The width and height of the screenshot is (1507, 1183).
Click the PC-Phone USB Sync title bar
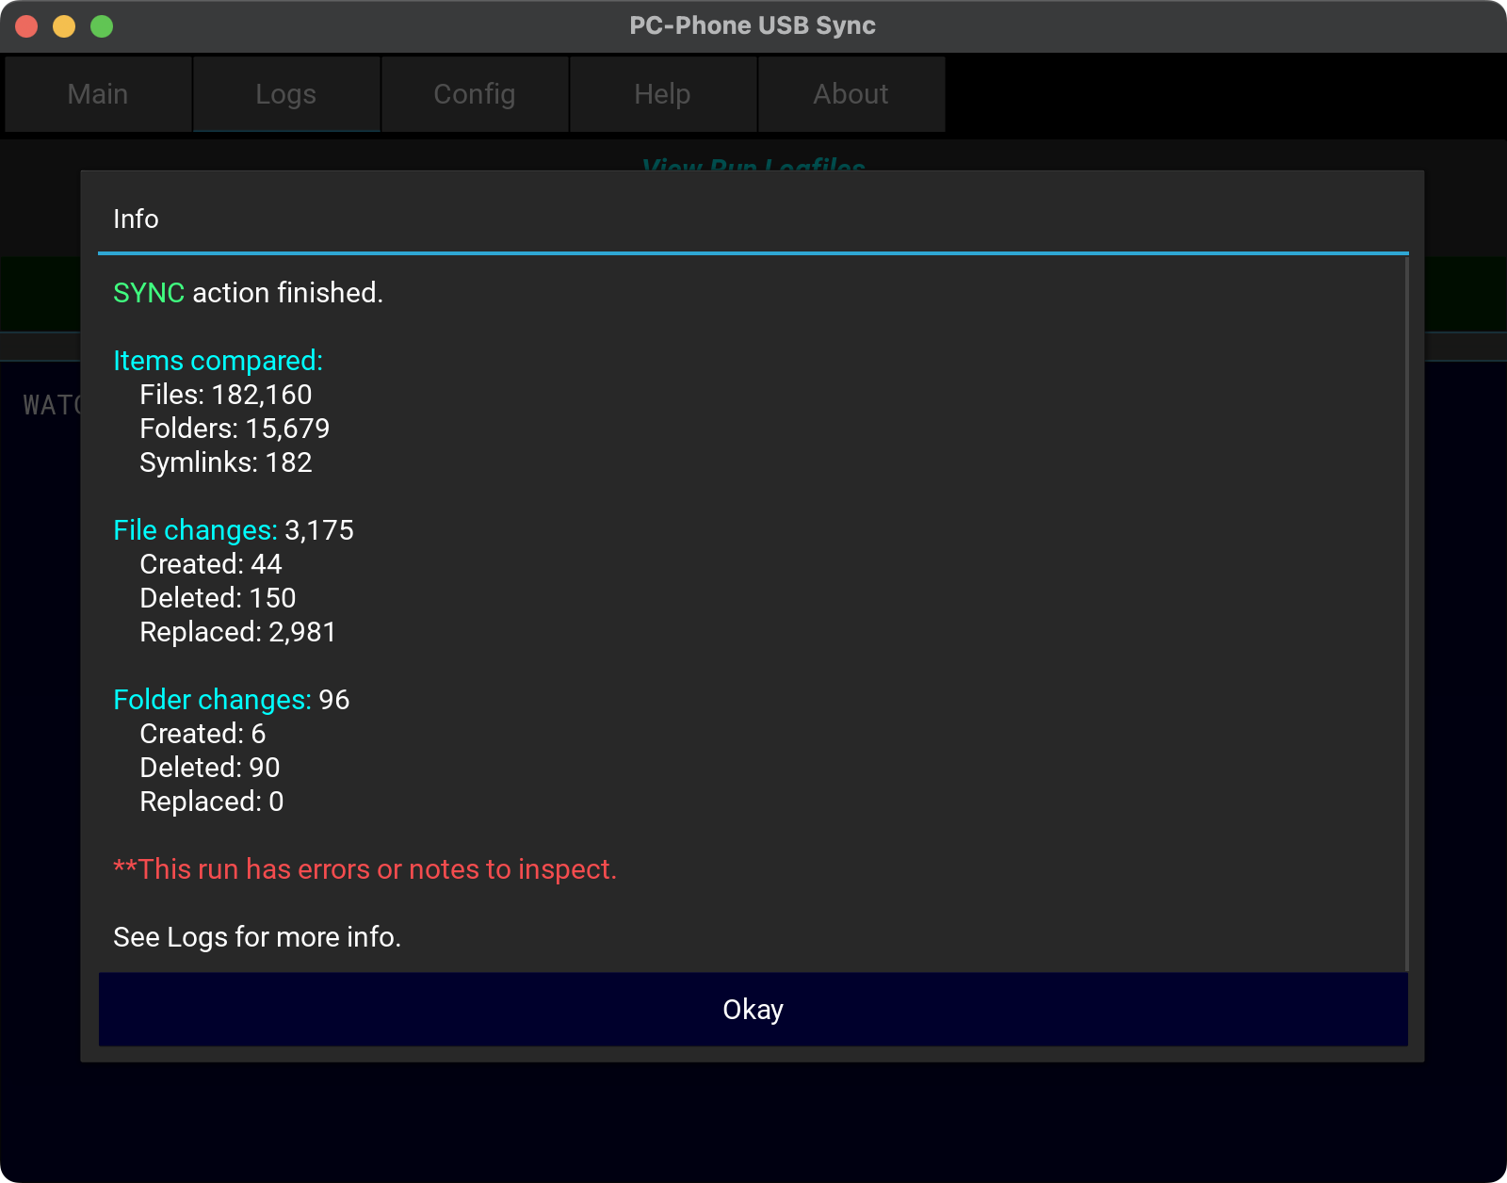point(752,26)
